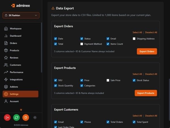Go to Dashboard menu item
The width and height of the screenshot is (170, 128).
pos(20,36)
